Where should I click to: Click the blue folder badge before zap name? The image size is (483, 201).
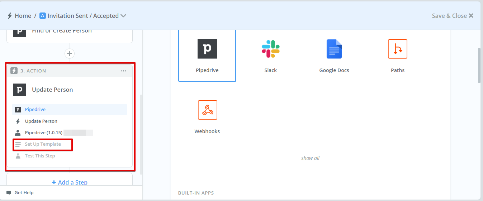click(43, 16)
